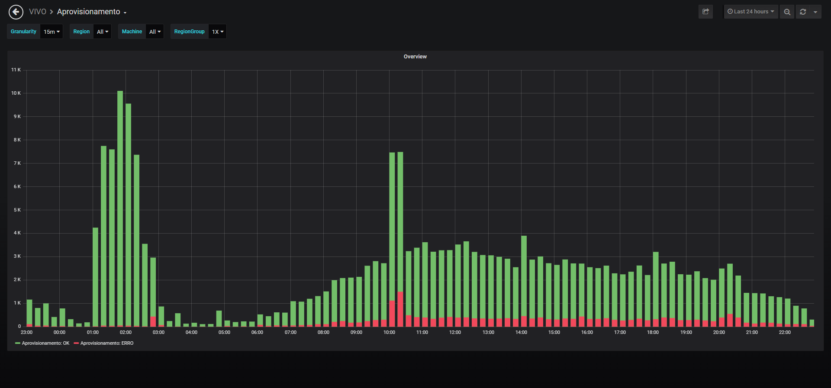Click the "02:00" x-axis time label
This screenshot has width=831, height=388.
click(x=126, y=332)
